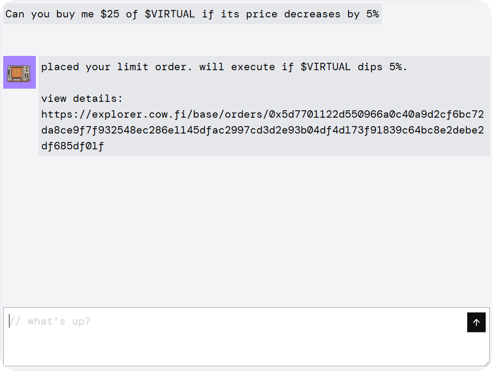Click "$VIRTUAL" in the user's message
Image resolution: width=492 pixels, height=371 pixels.
tap(170, 14)
